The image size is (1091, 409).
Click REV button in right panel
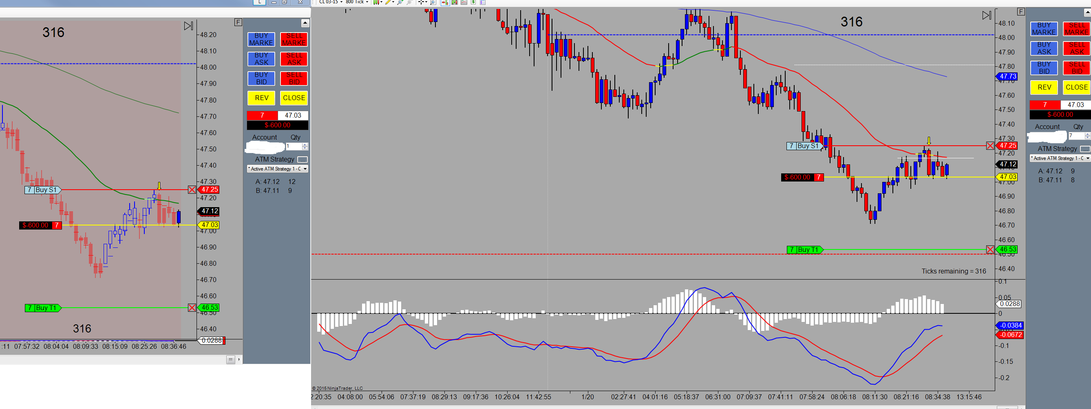(x=1044, y=87)
